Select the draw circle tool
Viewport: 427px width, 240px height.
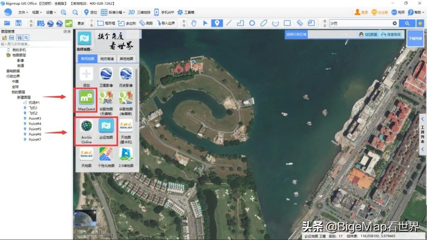[252, 23]
